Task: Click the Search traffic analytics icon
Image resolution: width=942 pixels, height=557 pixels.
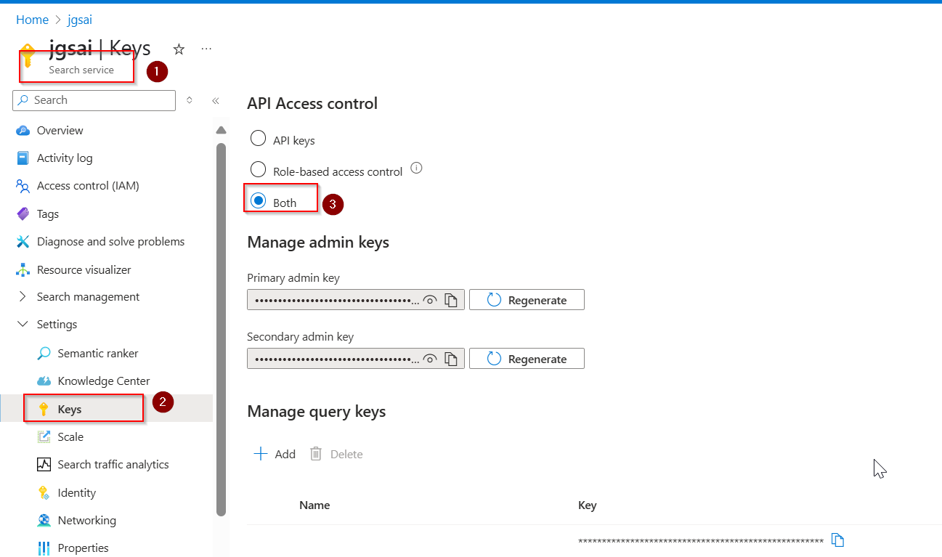Action: pyautogui.click(x=44, y=465)
